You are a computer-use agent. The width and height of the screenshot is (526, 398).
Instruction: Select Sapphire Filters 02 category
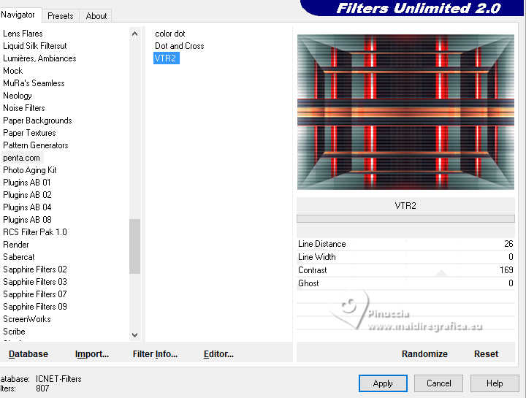(x=35, y=269)
